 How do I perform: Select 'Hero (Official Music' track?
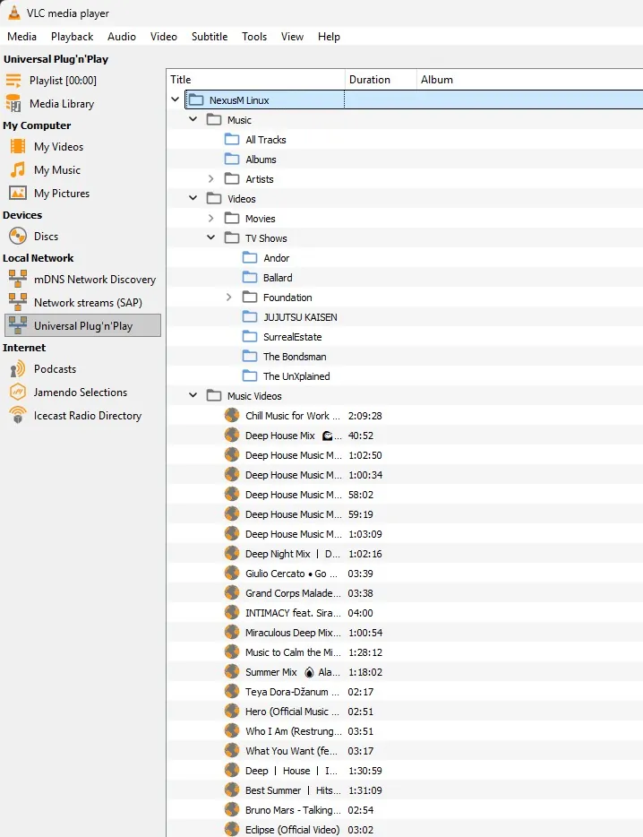tap(405, 712)
